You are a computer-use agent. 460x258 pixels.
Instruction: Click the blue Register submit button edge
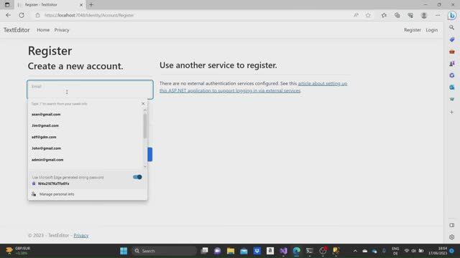pyautogui.click(x=150, y=155)
